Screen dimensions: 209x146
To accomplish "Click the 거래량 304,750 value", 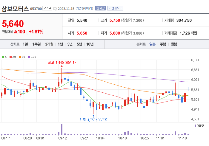I will click(x=184, y=20).
